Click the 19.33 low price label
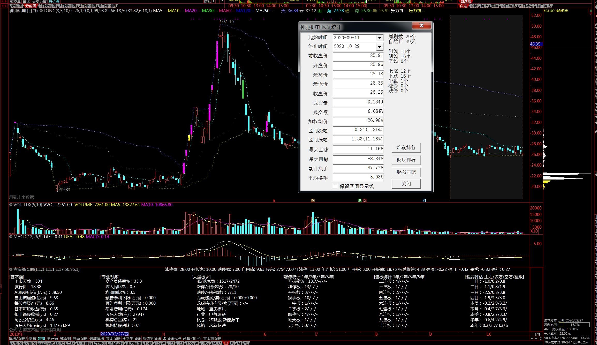This screenshot has width=597, height=345. [x=65, y=190]
